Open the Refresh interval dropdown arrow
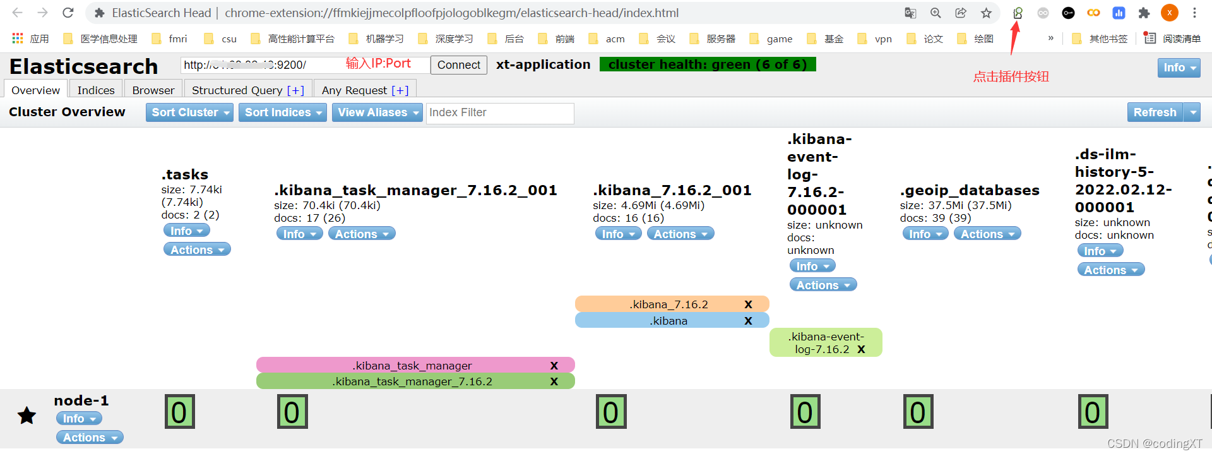The image size is (1212, 456). 1192,112
